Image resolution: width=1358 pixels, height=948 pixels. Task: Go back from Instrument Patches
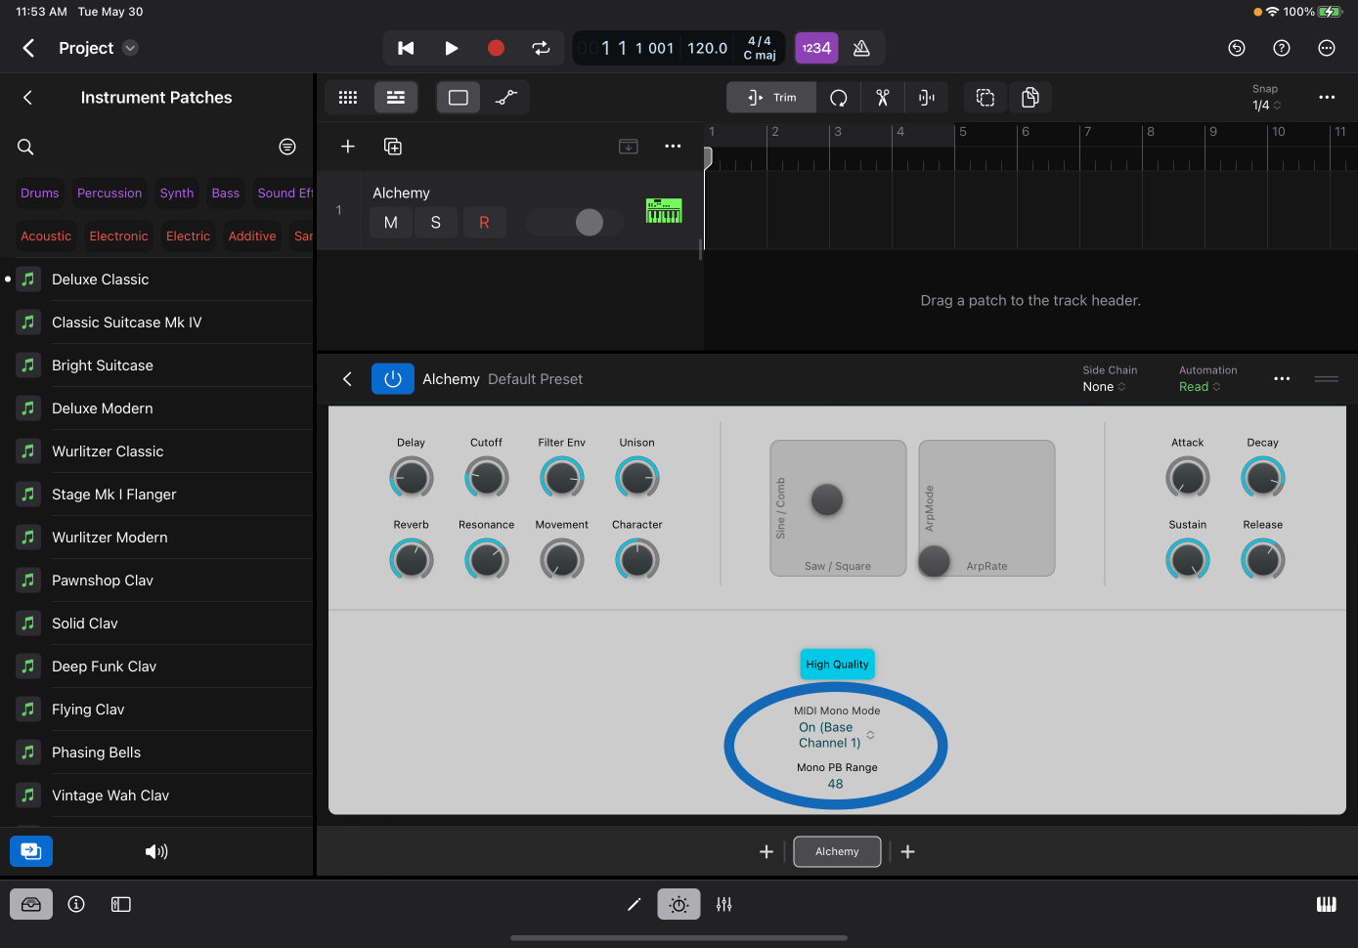tap(27, 98)
